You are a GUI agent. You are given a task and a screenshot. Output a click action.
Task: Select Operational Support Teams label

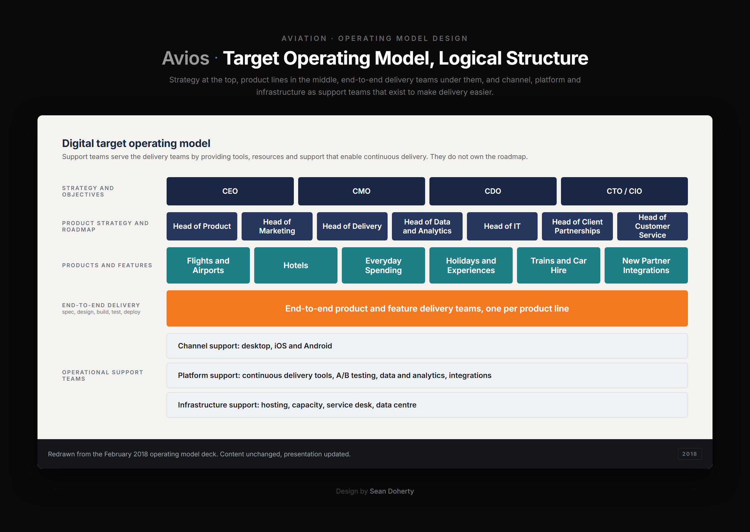102,375
